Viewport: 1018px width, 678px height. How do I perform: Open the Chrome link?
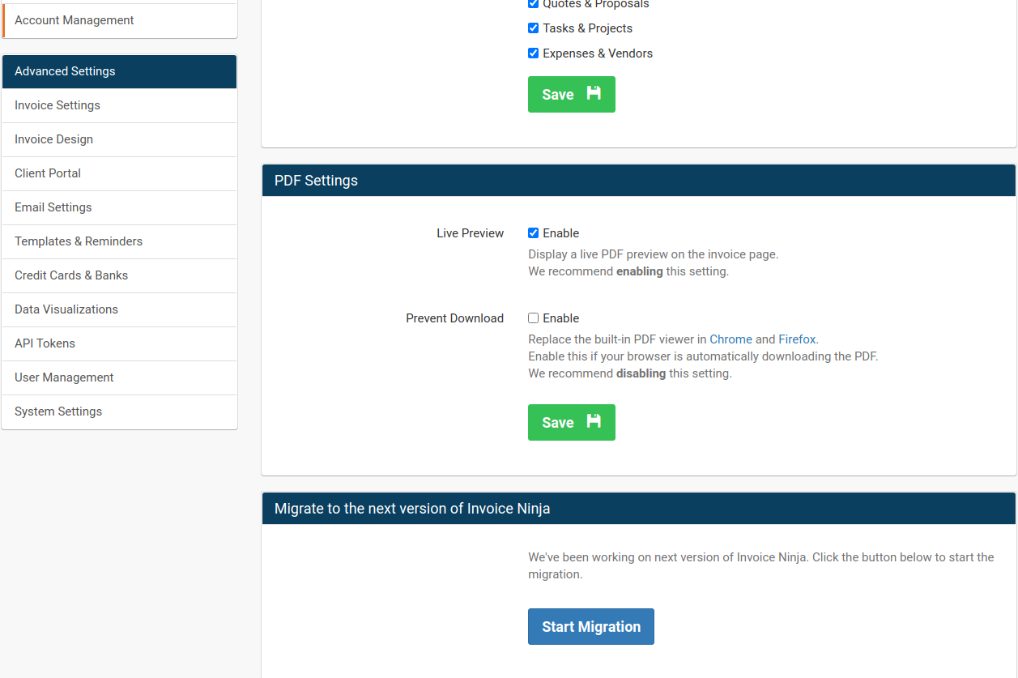tap(730, 339)
